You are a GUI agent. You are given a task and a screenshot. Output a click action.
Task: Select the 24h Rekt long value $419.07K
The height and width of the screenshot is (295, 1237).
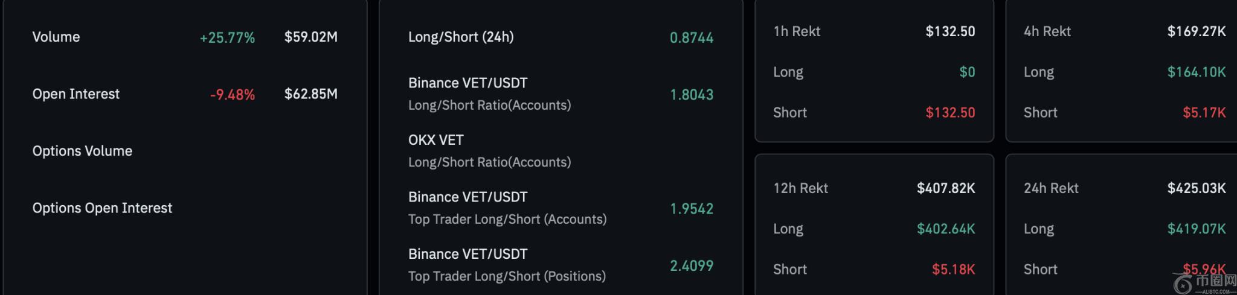1196,229
